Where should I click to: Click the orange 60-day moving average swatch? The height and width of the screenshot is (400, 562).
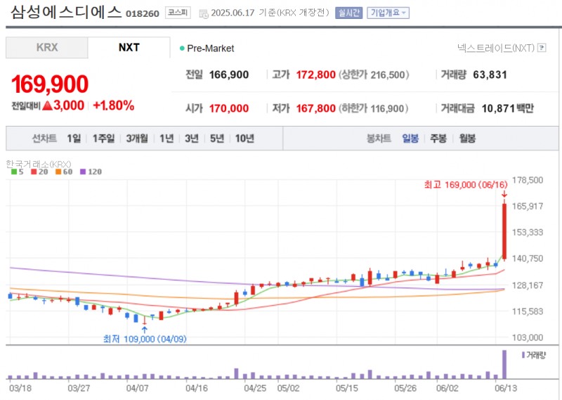pyautogui.click(x=58, y=172)
